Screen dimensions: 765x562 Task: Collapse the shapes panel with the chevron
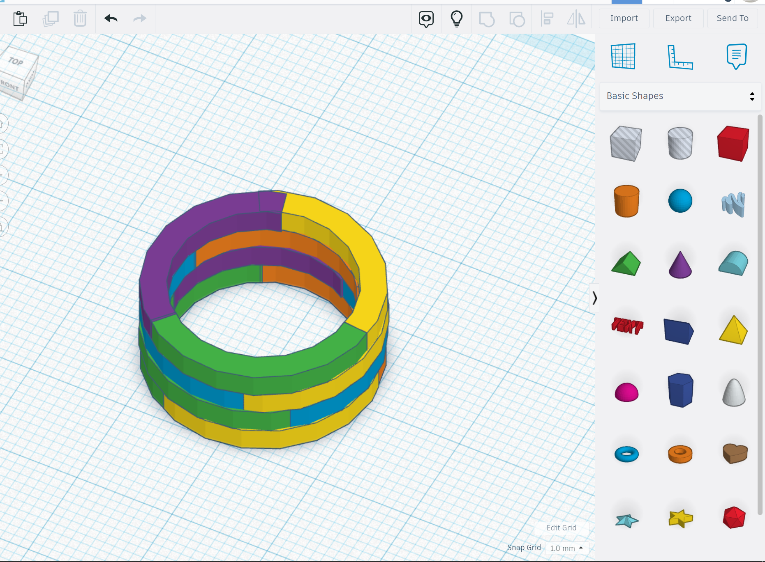coord(595,298)
